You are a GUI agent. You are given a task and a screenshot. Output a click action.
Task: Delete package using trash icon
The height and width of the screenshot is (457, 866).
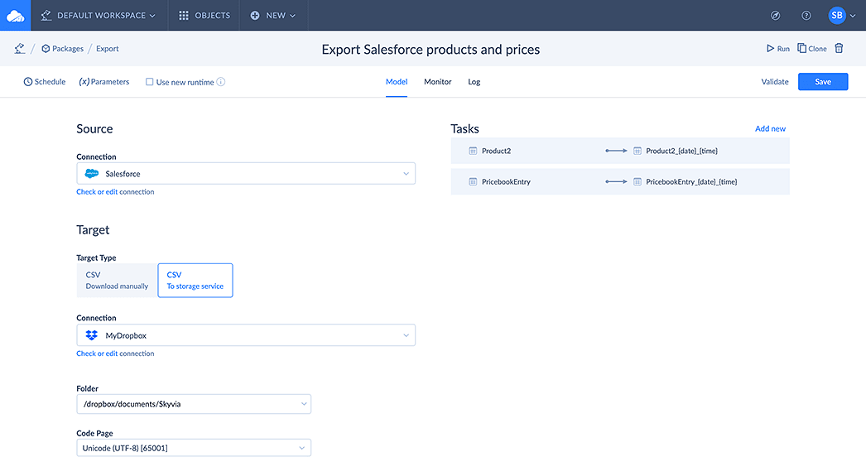point(839,49)
